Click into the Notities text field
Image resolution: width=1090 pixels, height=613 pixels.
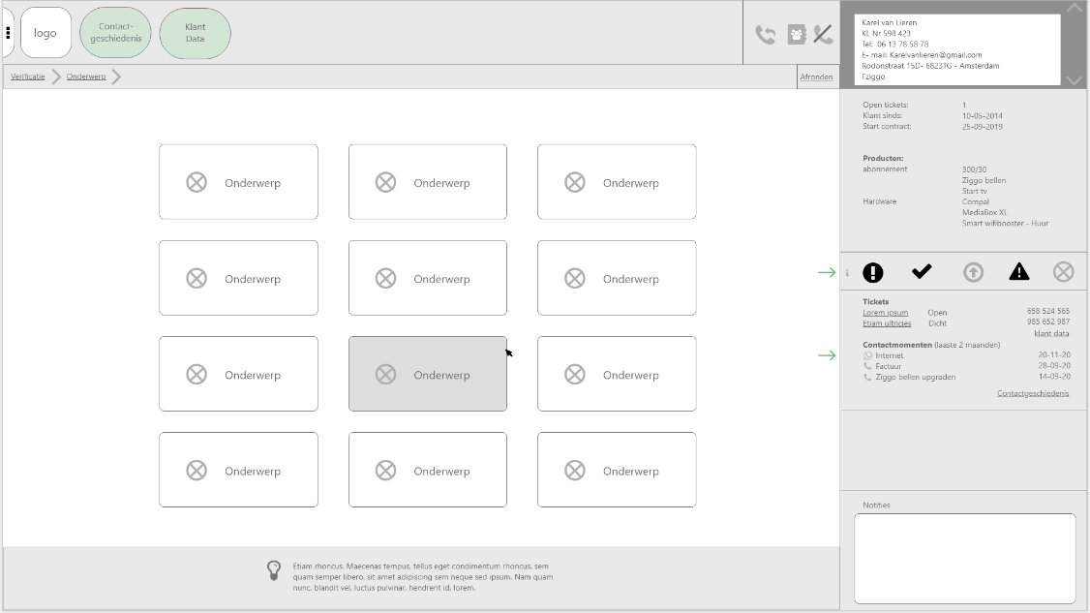964,558
